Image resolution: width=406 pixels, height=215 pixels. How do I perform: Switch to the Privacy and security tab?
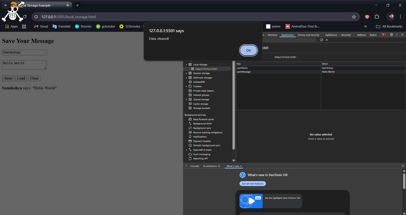tap(308, 35)
